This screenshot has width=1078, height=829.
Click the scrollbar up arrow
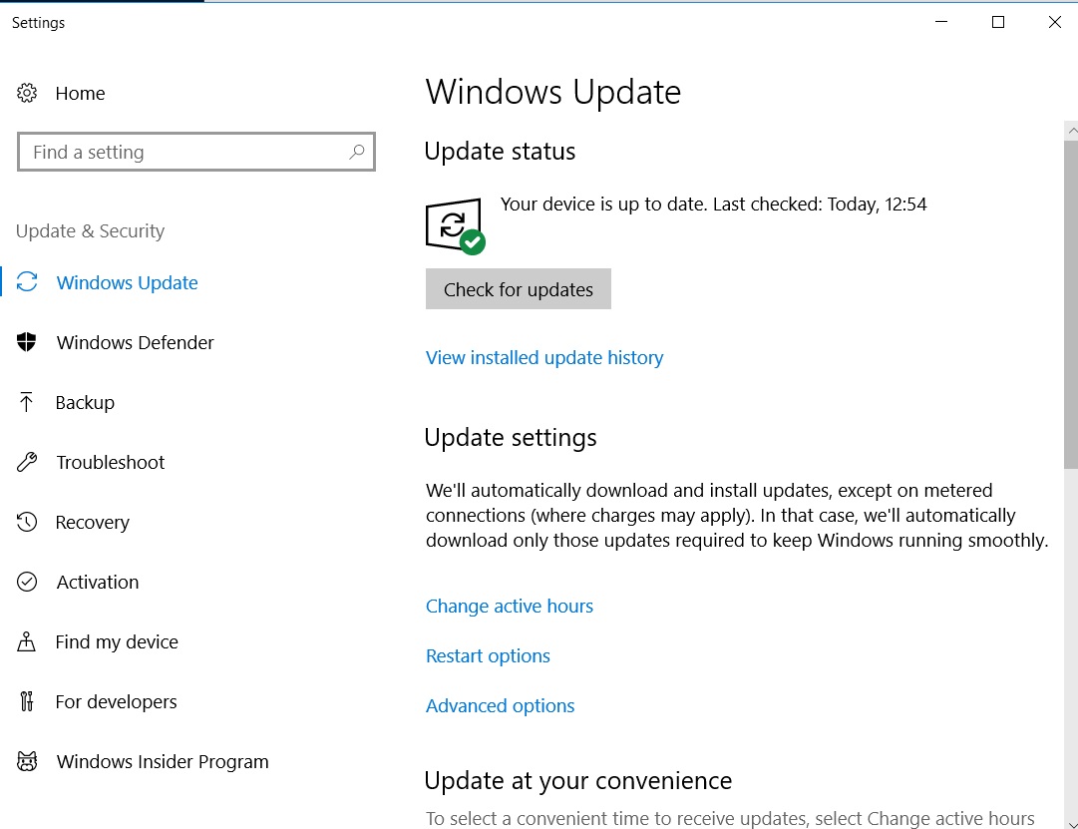click(1071, 131)
